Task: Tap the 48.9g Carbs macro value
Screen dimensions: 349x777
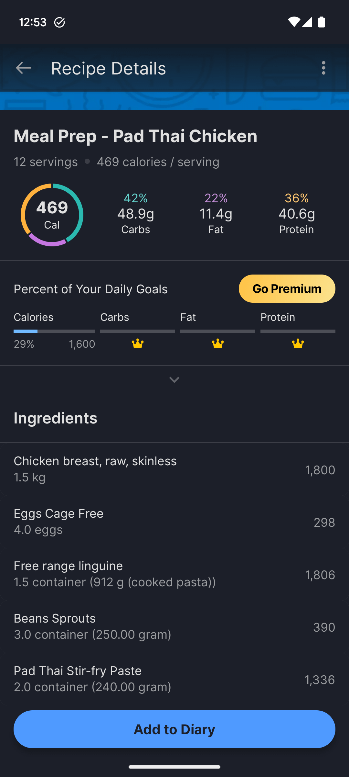Action: (136, 214)
